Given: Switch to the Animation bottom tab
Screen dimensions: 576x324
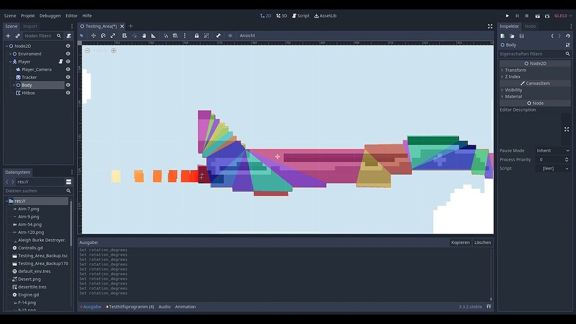Looking at the screenshot, I should (x=186, y=307).
